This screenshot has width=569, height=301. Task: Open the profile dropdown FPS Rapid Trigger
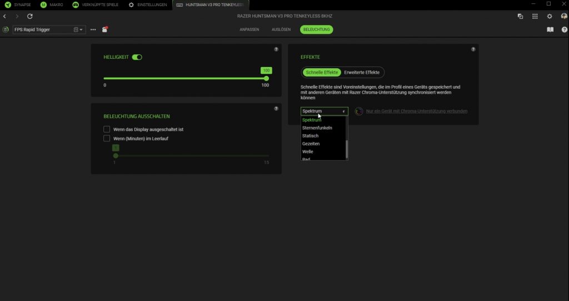point(49,30)
